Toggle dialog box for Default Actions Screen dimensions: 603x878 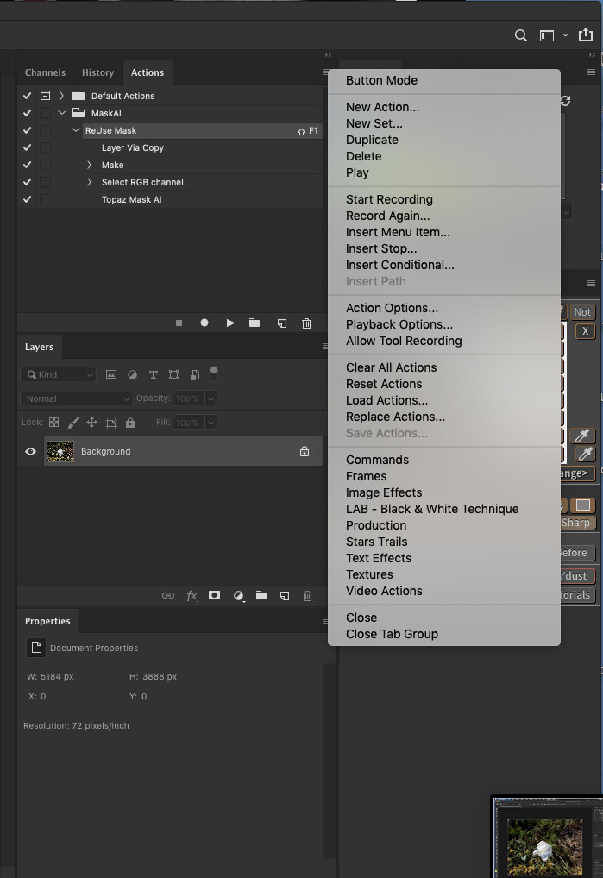point(45,95)
